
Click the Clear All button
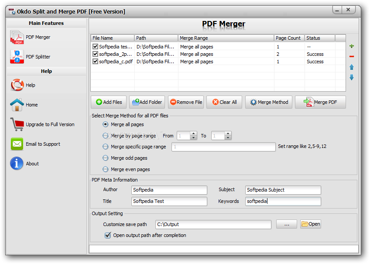224,102
